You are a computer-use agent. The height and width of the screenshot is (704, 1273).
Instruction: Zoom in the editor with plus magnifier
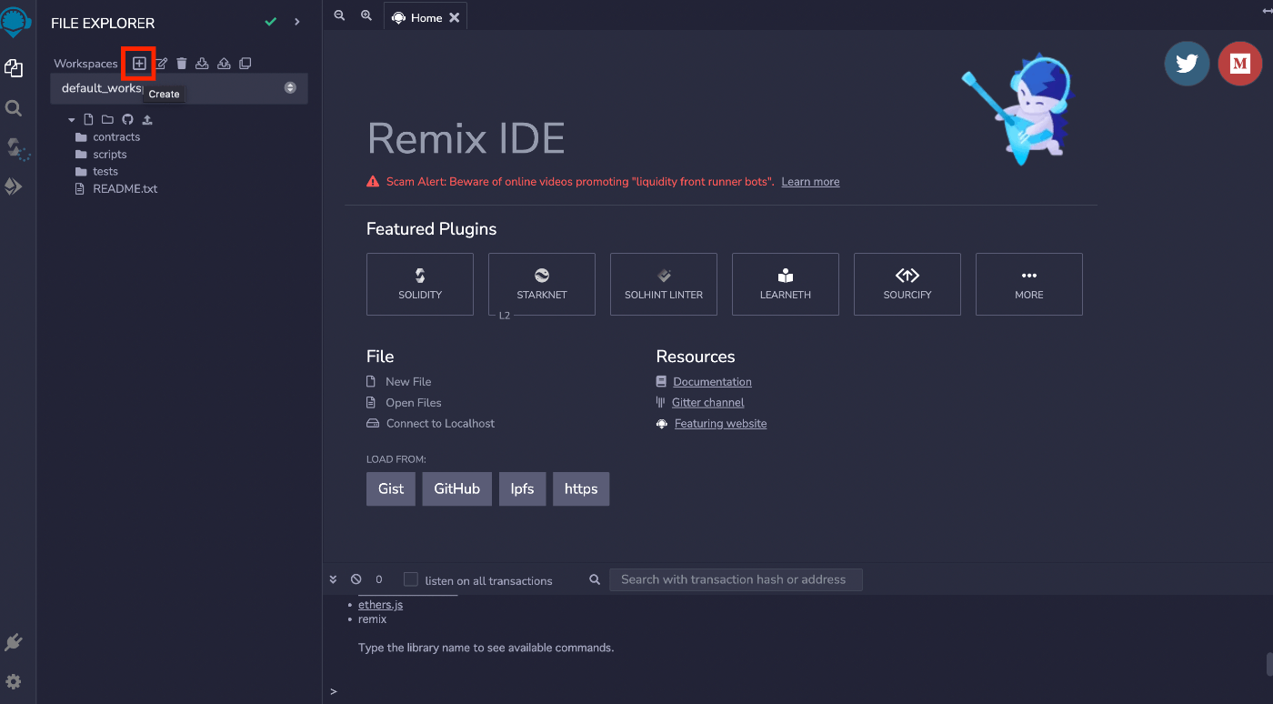[x=366, y=15]
